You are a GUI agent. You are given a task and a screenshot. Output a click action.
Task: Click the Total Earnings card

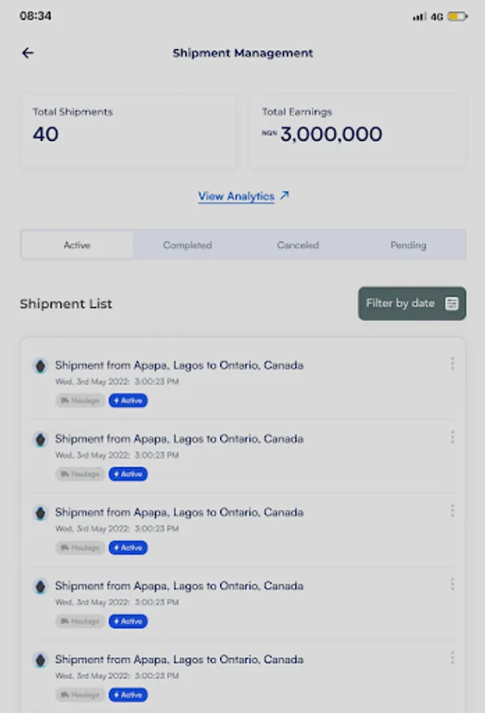358,131
